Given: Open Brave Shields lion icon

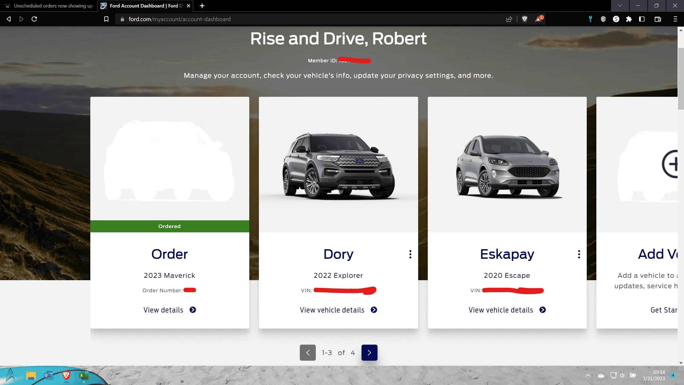Looking at the screenshot, I should (524, 19).
